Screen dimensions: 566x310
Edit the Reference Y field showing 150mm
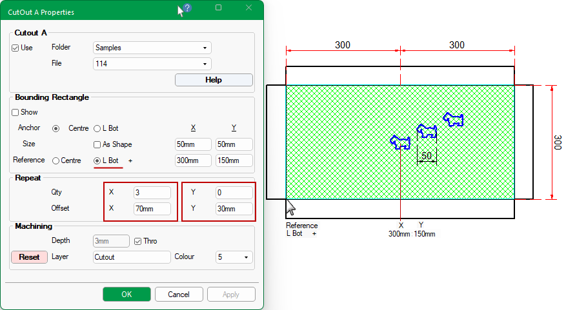pos(234,160)
